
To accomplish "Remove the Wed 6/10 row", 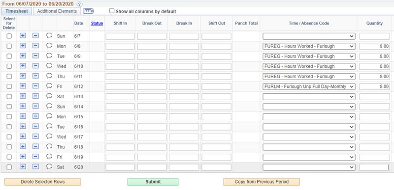I will (35, 66).
